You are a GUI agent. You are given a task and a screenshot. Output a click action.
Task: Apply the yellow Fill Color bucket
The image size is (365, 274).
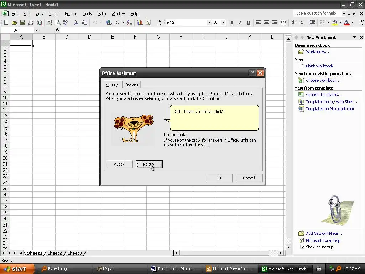(x=335, y=22)
